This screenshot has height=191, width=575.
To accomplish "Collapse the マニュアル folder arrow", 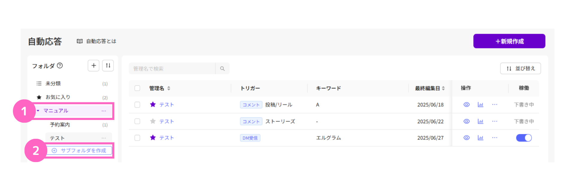I will (38, 111).
